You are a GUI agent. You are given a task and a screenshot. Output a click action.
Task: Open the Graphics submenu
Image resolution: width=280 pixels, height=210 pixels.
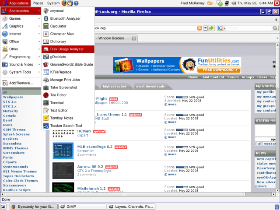[21, 26]
